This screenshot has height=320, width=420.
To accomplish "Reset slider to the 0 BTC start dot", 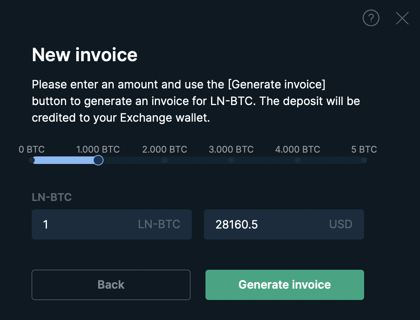I will click(x=32, y=160).
